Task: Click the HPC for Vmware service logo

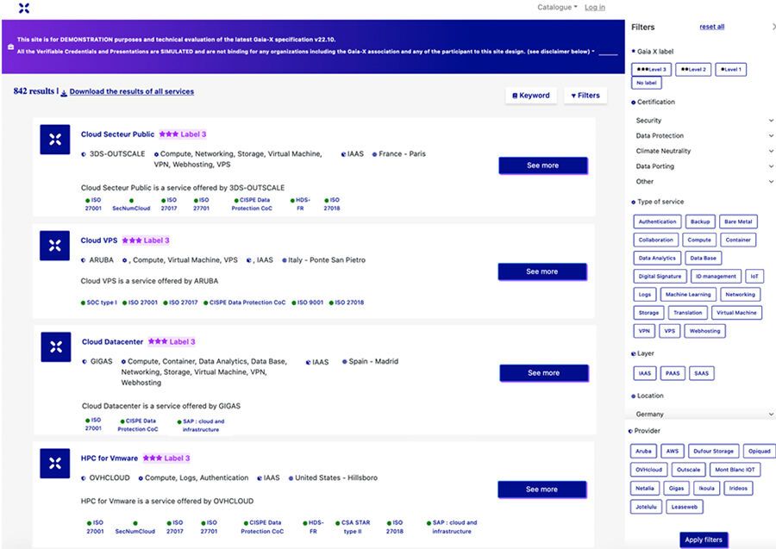Action: 55,464
